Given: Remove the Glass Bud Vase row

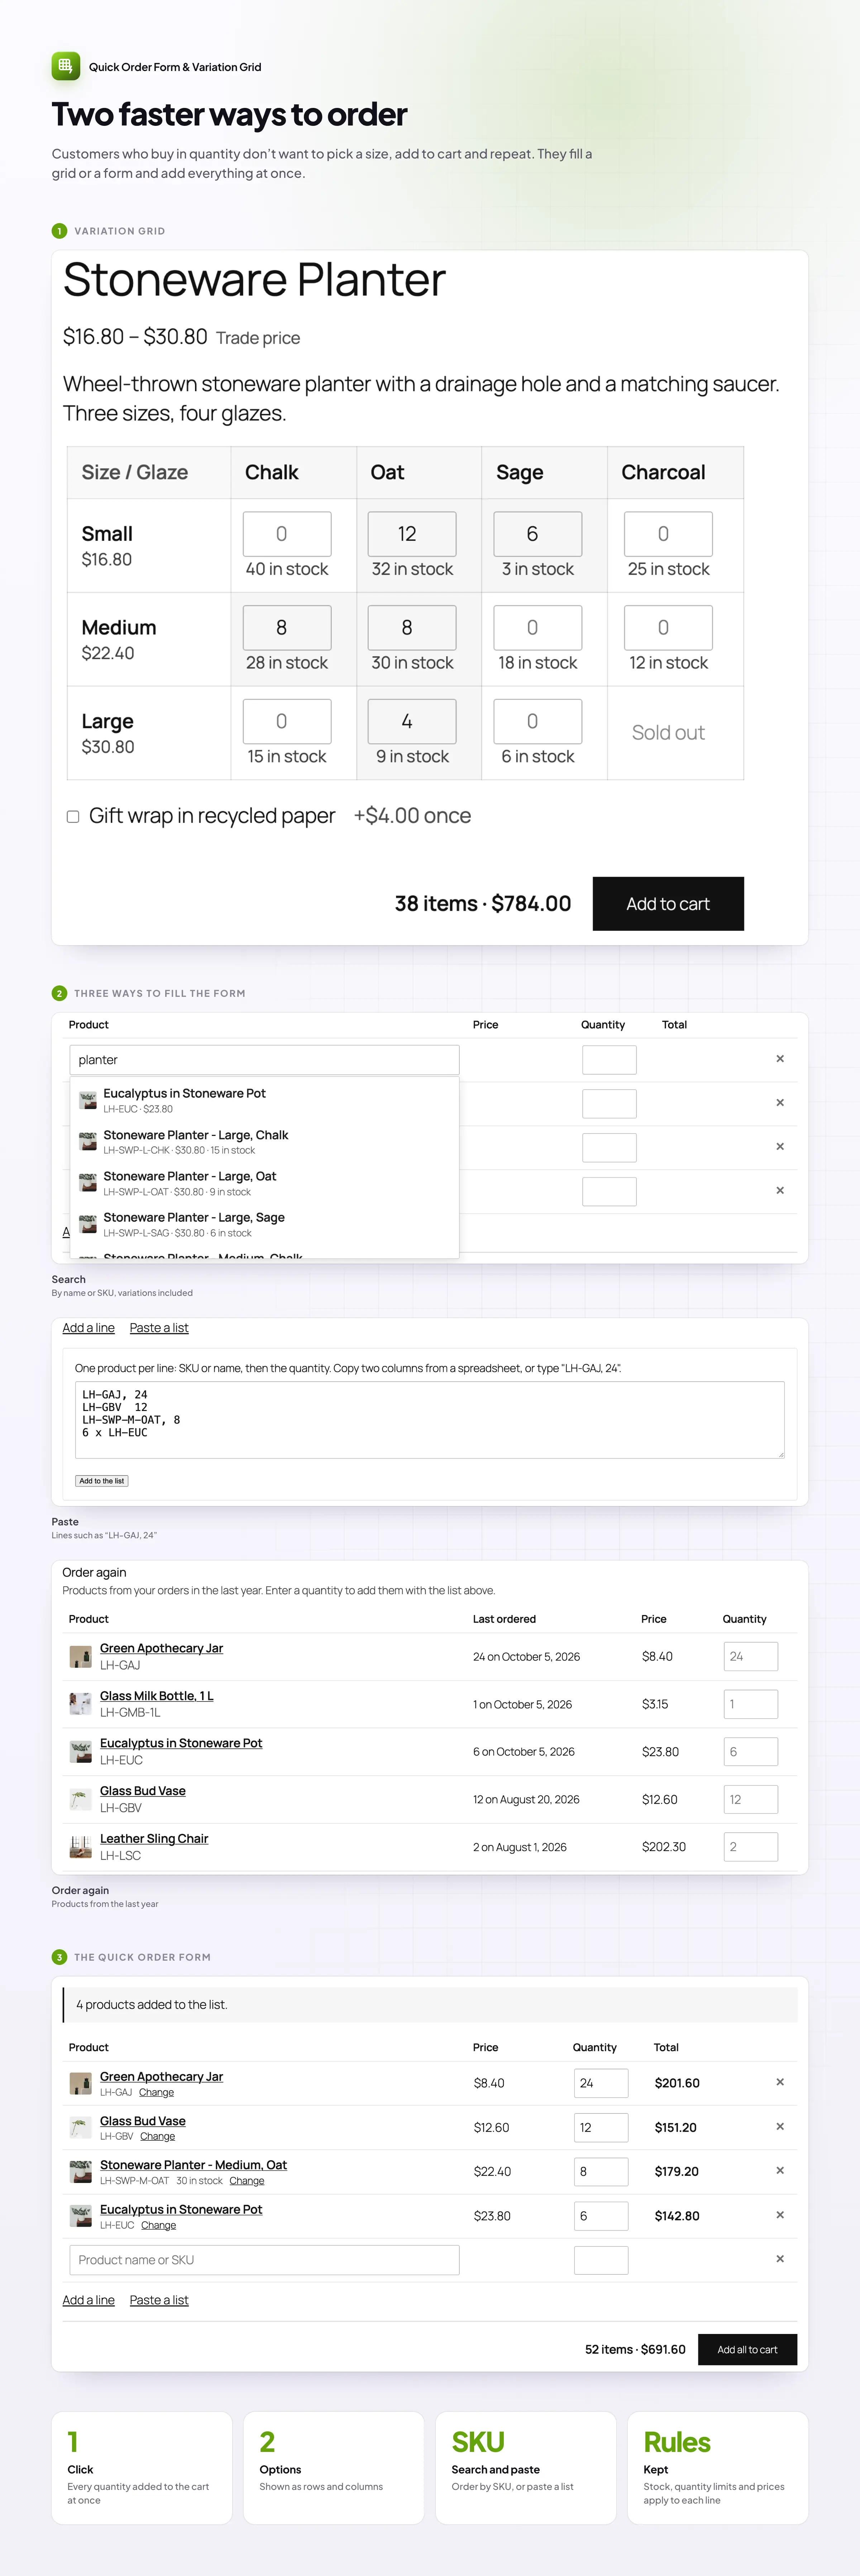Looking at the screenshot, I should click(780, 2126).
